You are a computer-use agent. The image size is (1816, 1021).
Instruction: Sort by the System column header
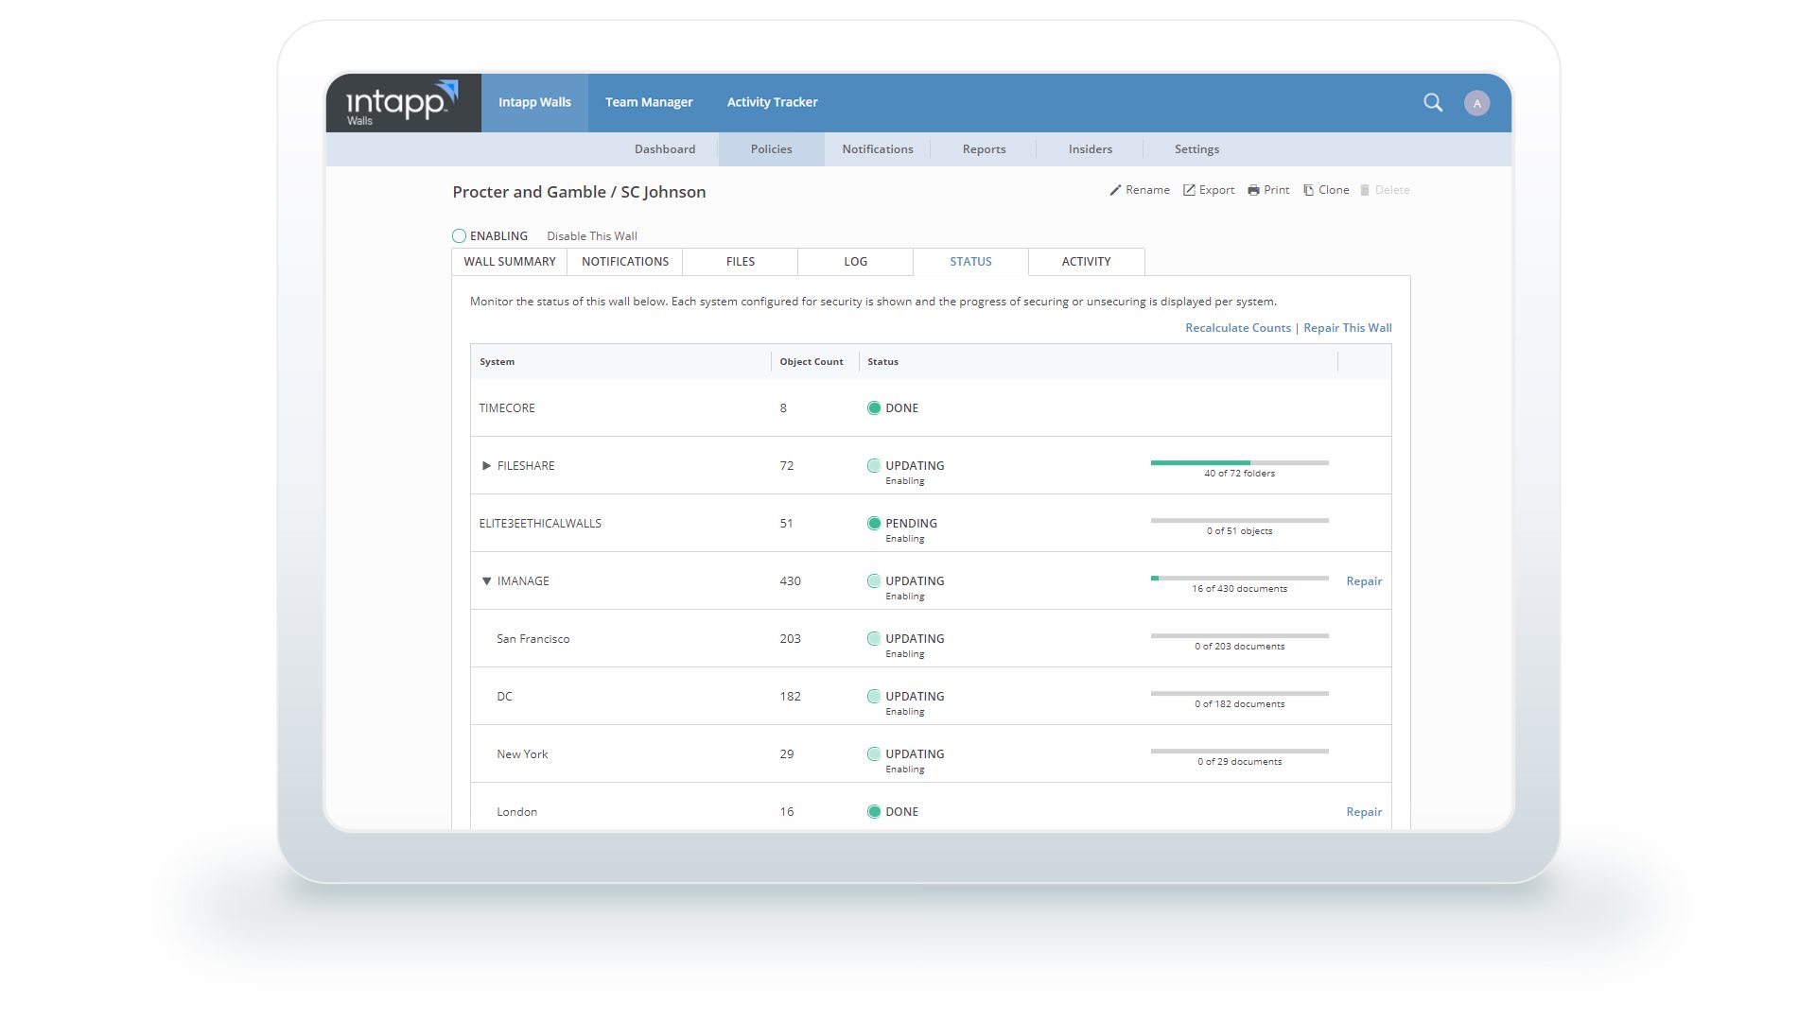(497, 362)
